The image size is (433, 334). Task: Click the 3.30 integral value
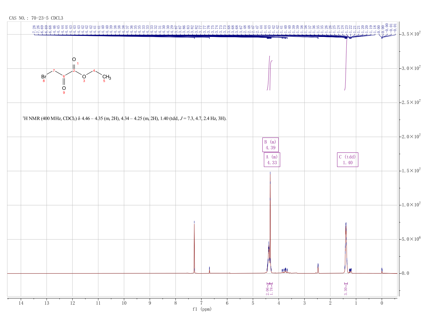click(346, 291)
